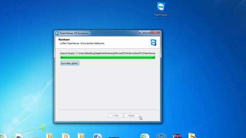246x138 pixels.
Task: Click the 'Kapat' button
Action: coord(131,115)
